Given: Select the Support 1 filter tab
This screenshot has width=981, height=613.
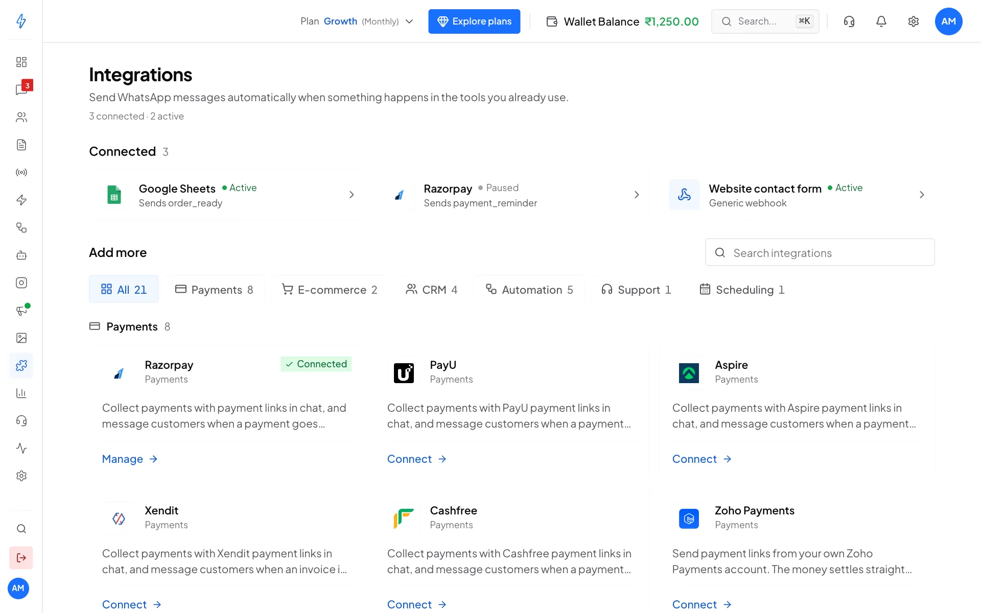Looking at the screenshot, I should (636, 289).
